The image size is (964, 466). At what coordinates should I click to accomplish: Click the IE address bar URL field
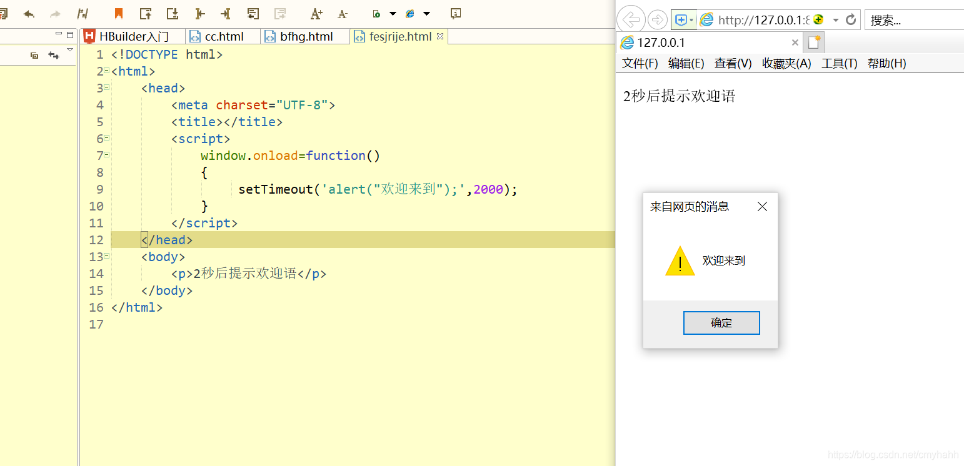(x=763, y=20)
